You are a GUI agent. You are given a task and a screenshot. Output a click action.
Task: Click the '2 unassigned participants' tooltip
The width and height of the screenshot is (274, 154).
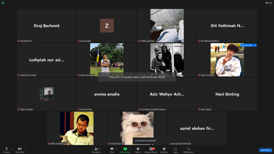(151, 141)
